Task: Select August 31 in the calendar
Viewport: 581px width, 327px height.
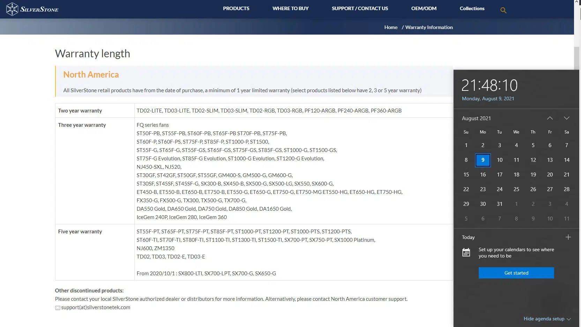Action: point(500,204)
